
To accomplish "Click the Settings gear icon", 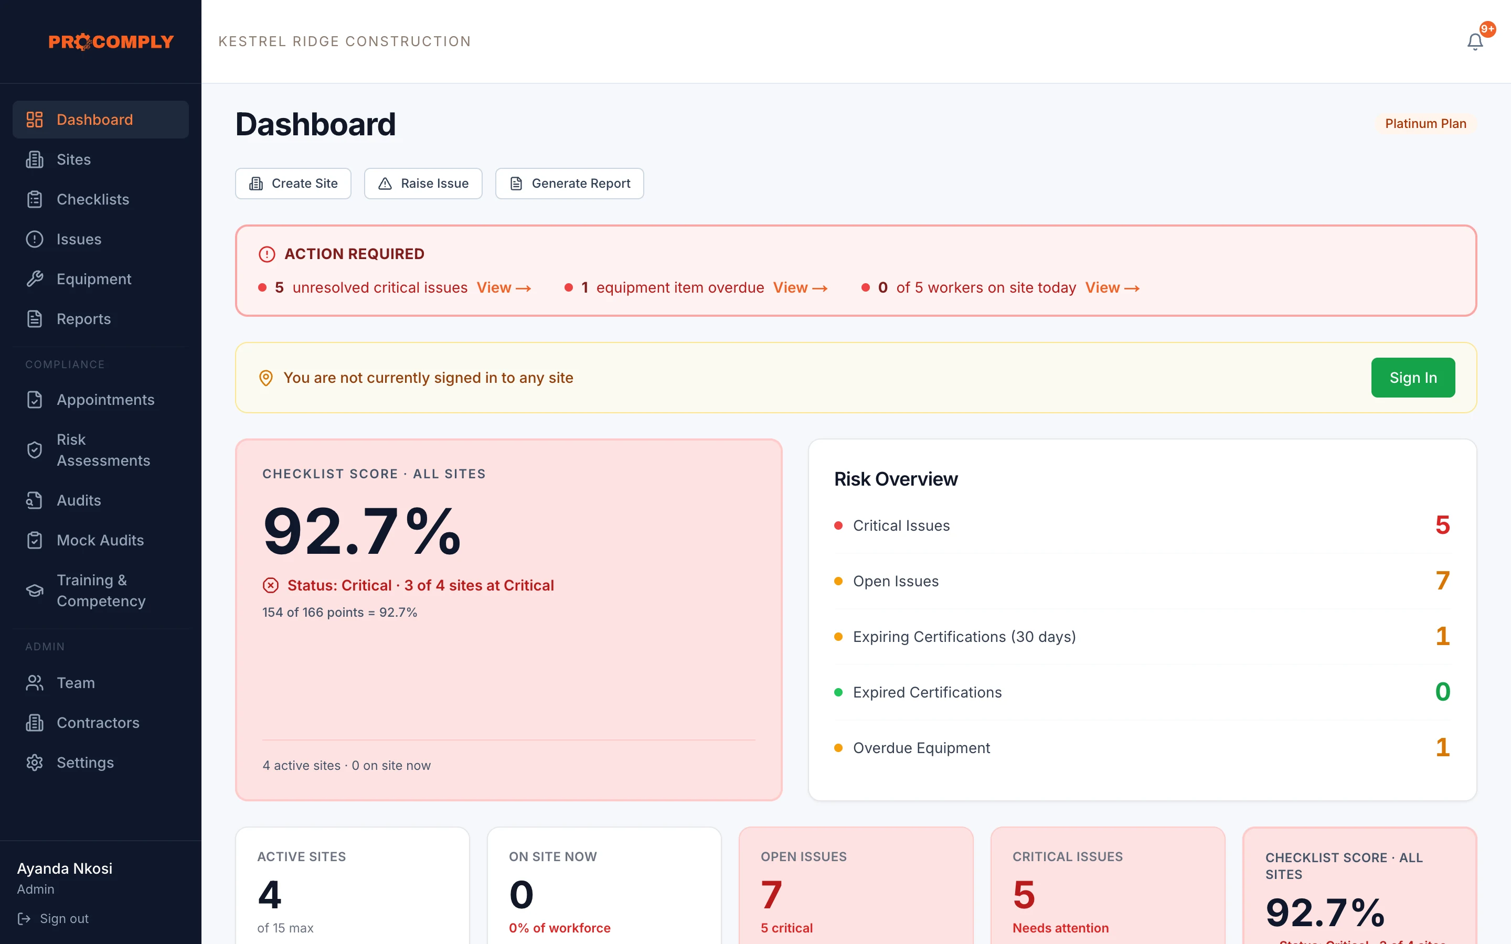I will tap(34, 763).
